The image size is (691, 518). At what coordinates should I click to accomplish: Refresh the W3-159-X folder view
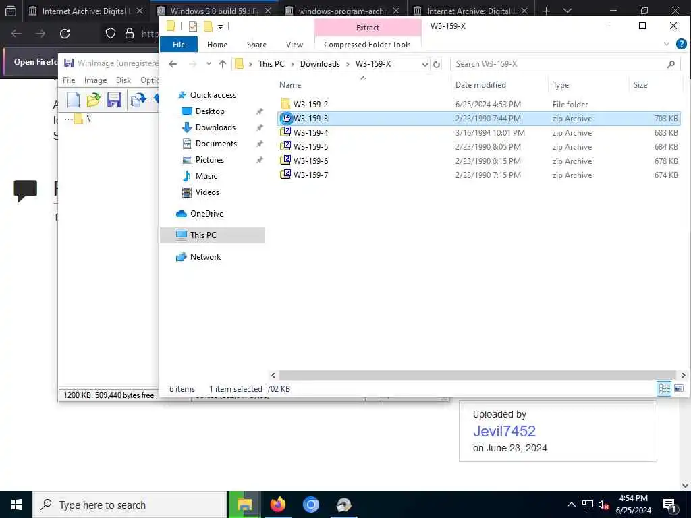coord(437,64)
